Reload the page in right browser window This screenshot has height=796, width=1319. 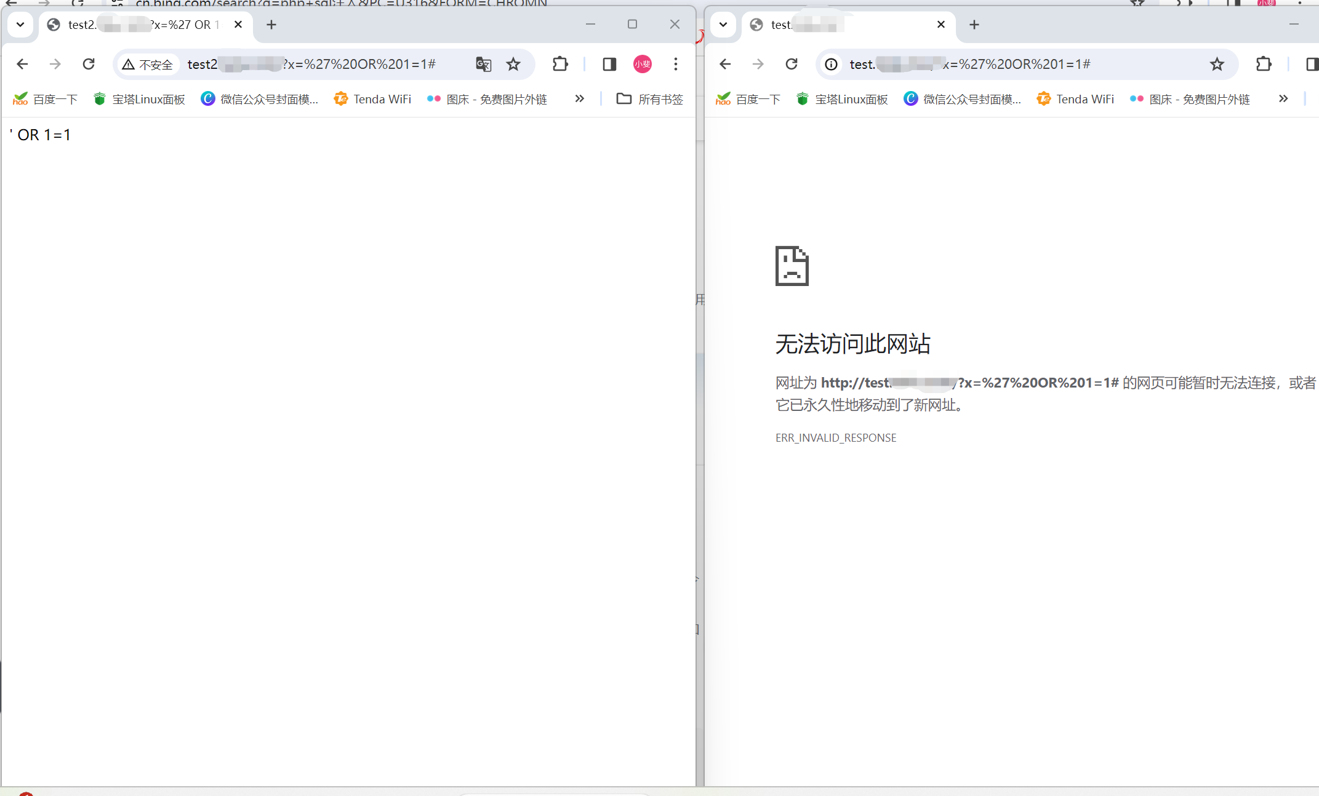792,64
